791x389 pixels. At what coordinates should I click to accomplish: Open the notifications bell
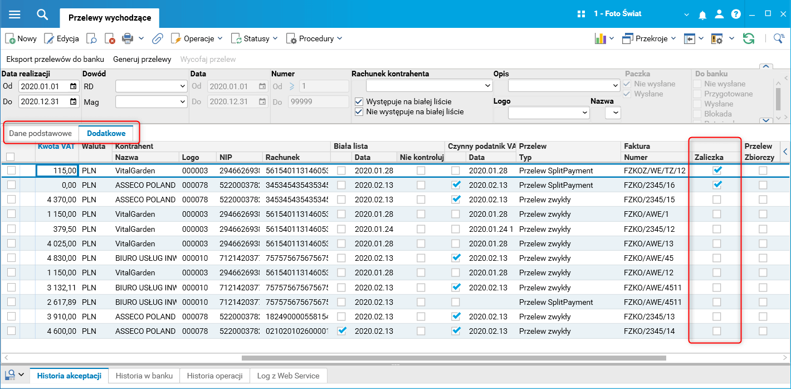click(702, 14)
